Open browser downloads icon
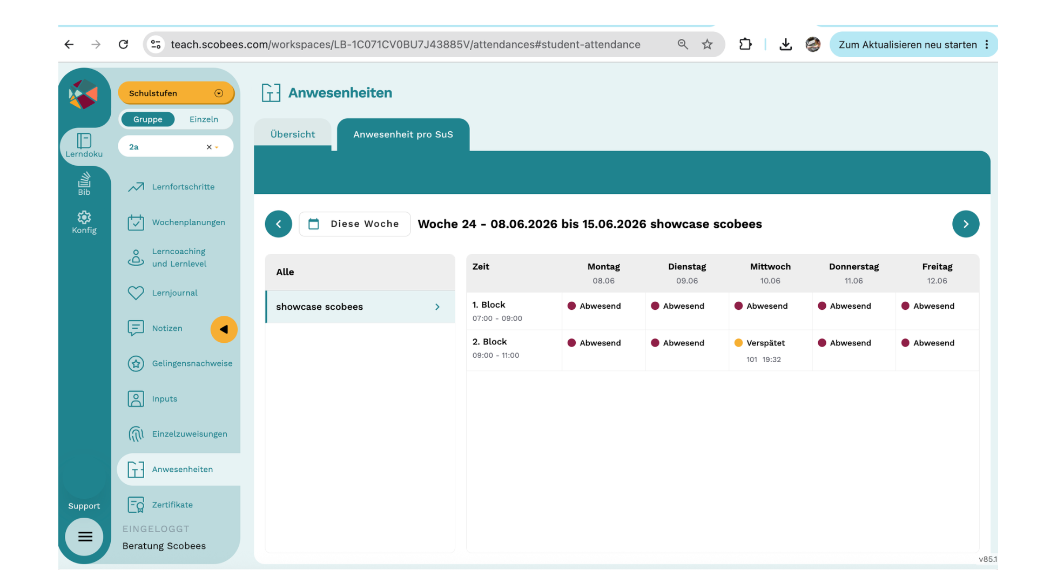The image size is (1037, 583). pyautogui.click(x=786, y=44)
